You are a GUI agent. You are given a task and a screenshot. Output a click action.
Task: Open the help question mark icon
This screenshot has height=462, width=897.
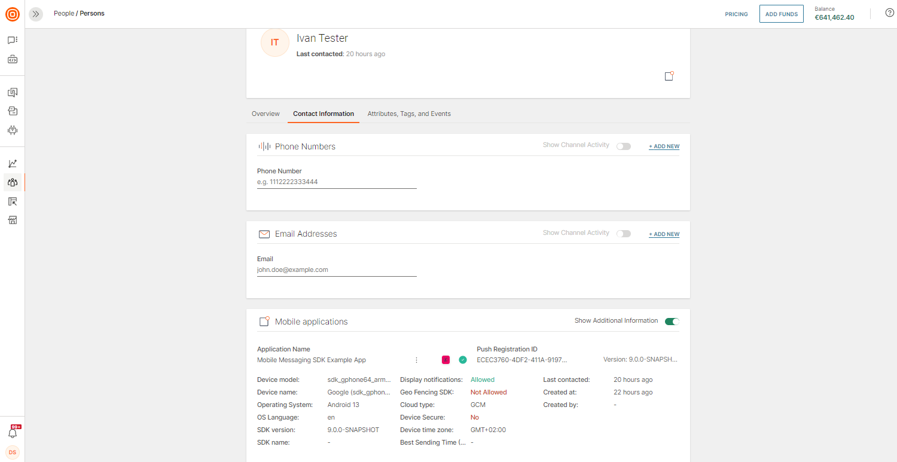(889, 13)
